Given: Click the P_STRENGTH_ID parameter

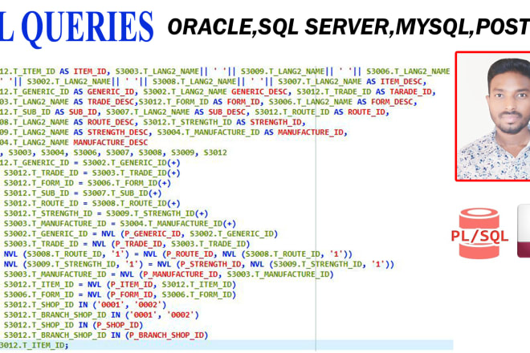Looking at the screenshot, I should [x=210, y=264].
